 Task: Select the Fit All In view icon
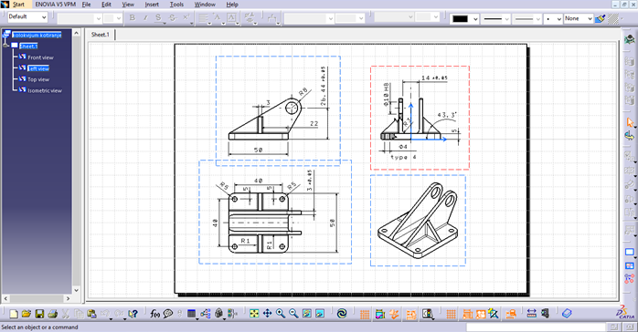pos(254,314)
